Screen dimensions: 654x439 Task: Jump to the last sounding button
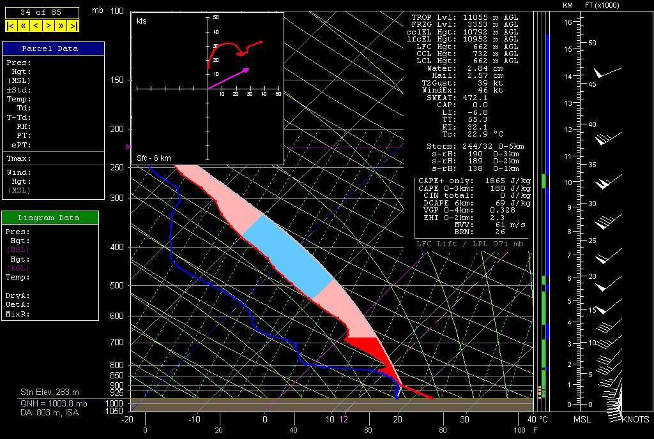point(74,26)
